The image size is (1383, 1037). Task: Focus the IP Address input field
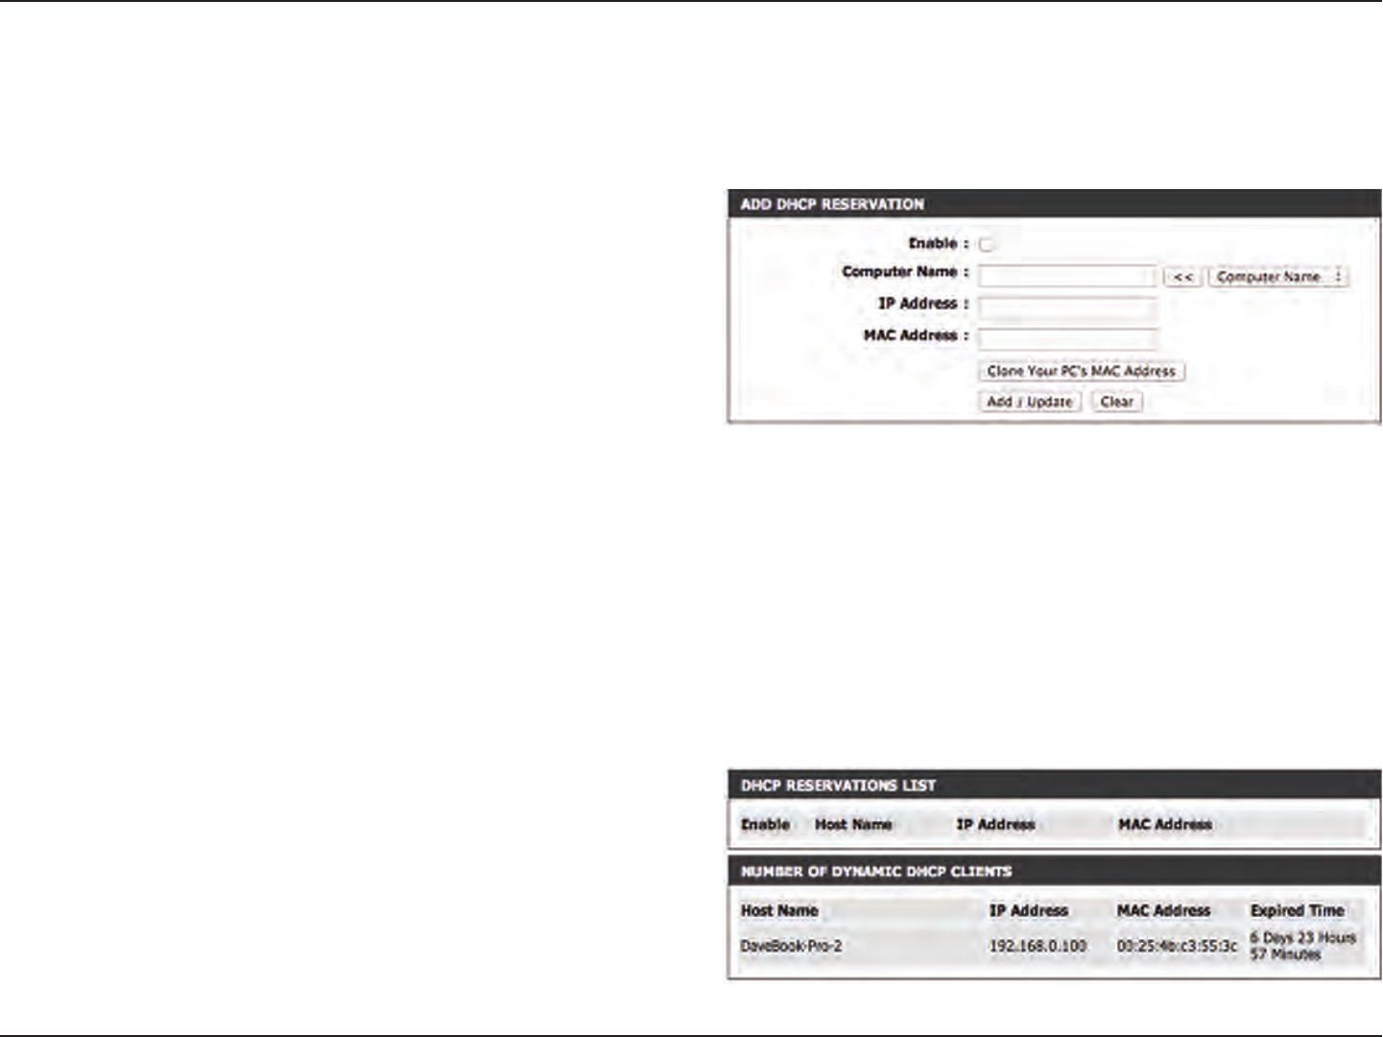[x=1067, y=308]
